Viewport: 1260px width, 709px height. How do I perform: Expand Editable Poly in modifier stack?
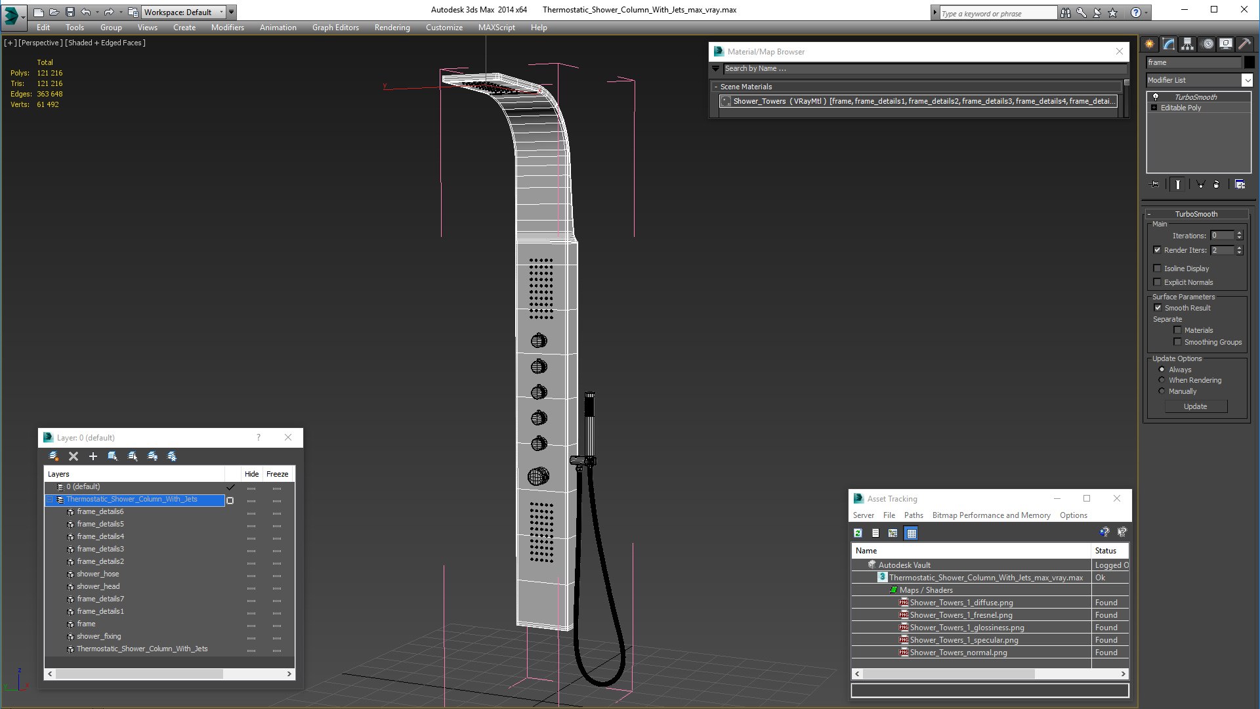1154,107
